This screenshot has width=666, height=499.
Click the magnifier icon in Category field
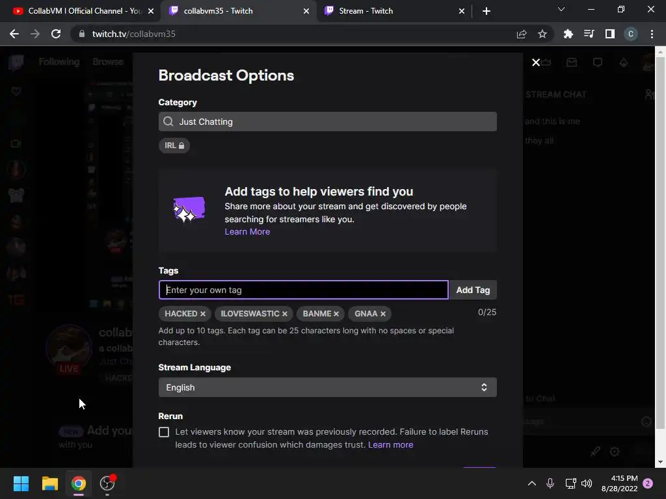tap(168, 122)
